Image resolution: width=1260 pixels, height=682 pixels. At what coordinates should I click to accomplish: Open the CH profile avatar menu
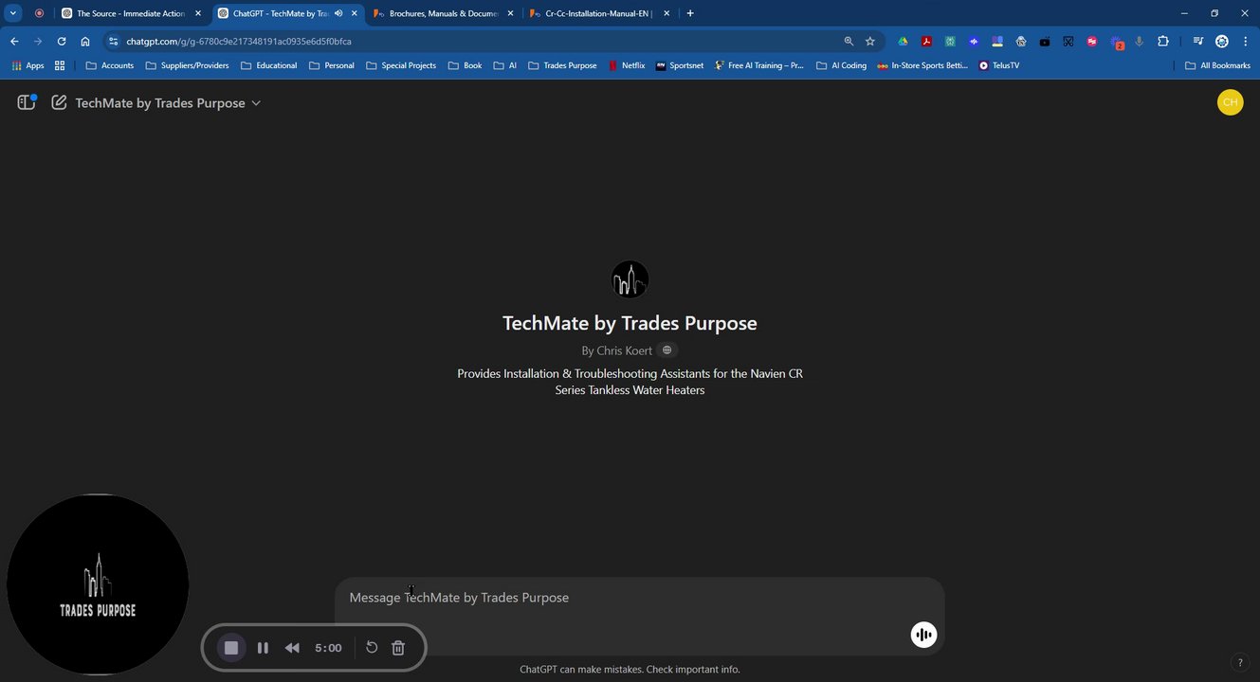click(x=1230, y=102)
